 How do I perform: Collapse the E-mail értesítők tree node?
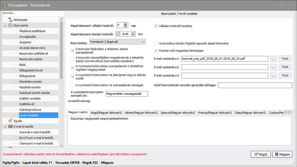5,126
